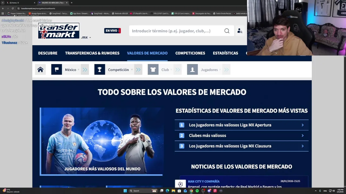Open Spotify from the taskbar

tap(197, 191)
